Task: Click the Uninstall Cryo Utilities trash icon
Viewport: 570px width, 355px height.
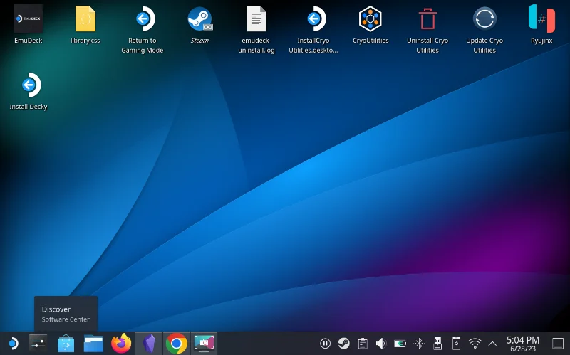Action: [x=427, y=19]
